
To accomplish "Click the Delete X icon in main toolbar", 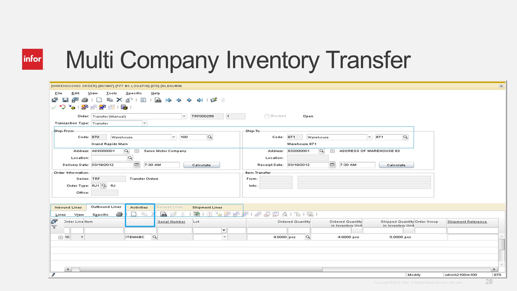I will [119, 100].
